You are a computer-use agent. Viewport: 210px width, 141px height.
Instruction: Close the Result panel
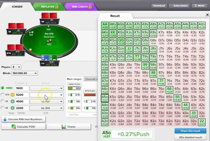[207, 15]
